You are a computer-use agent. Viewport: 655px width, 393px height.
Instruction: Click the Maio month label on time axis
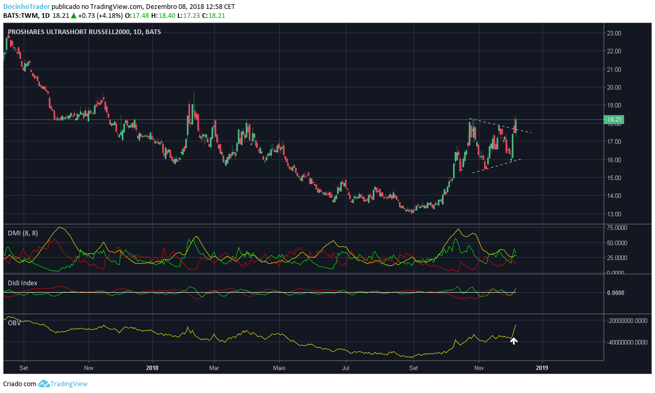tap(280, 368)
